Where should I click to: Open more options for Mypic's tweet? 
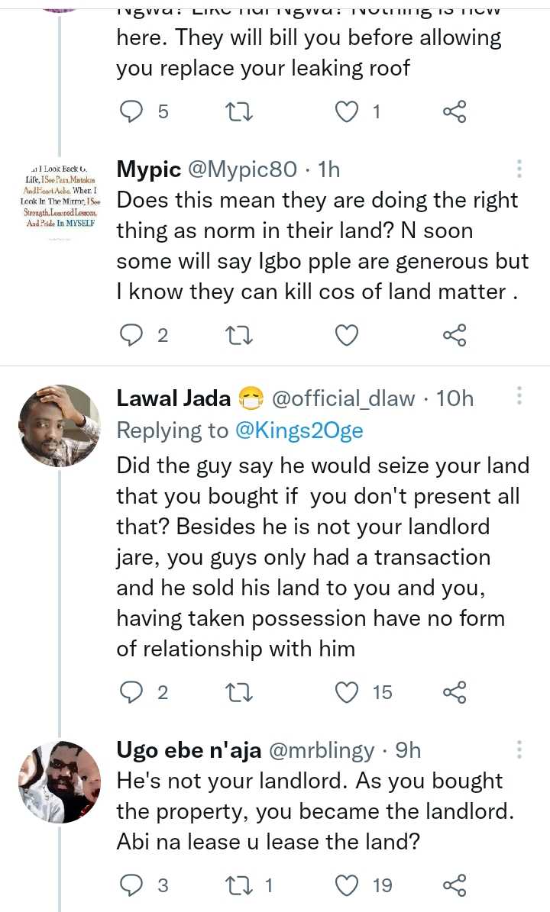[x=519, y=169]
